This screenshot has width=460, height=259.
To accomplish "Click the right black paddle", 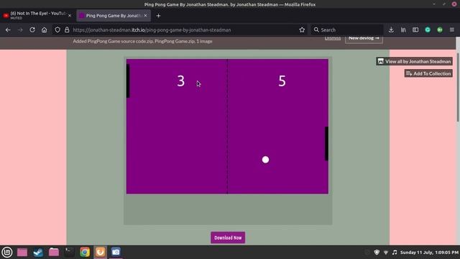I will [x=326, y=144].
